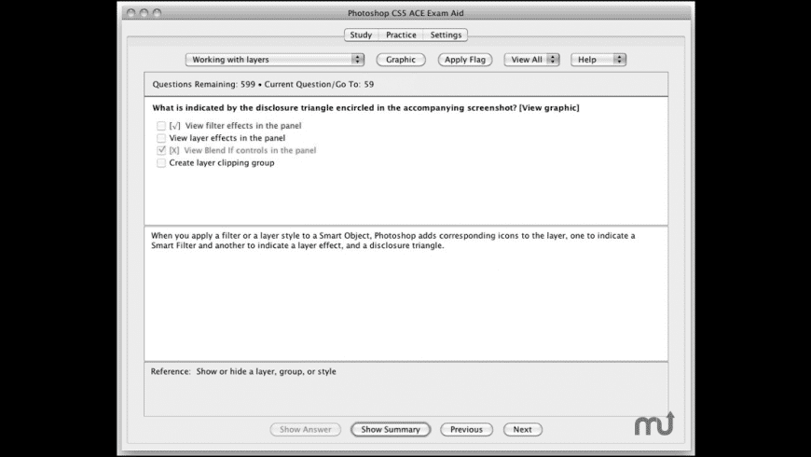
Task: Advance to the Next question
Action: click(522, 430)
